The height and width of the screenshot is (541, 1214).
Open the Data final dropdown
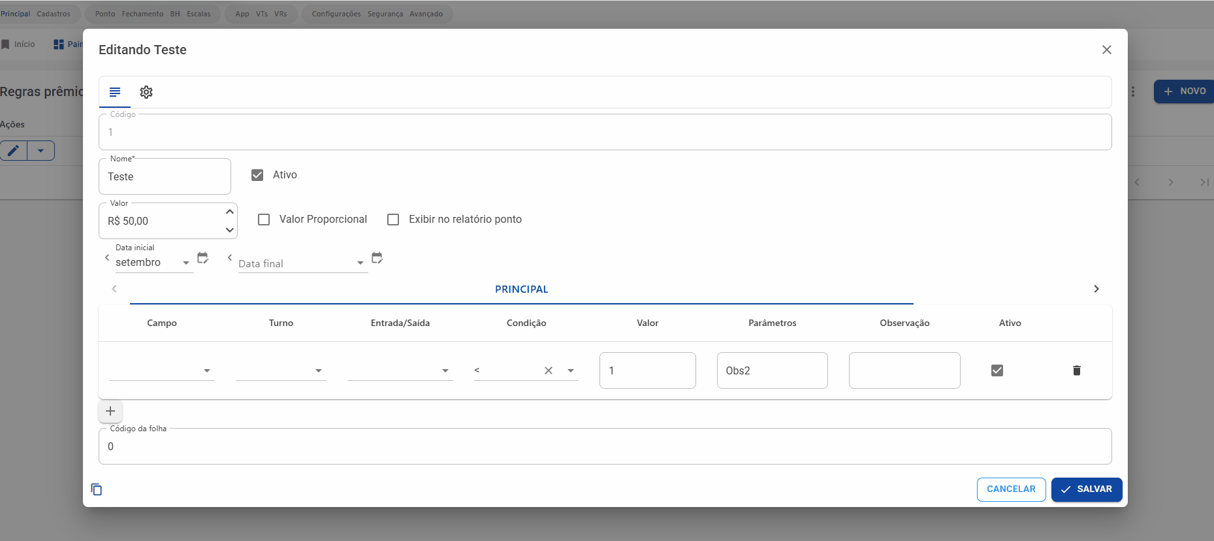coord(303,263)
